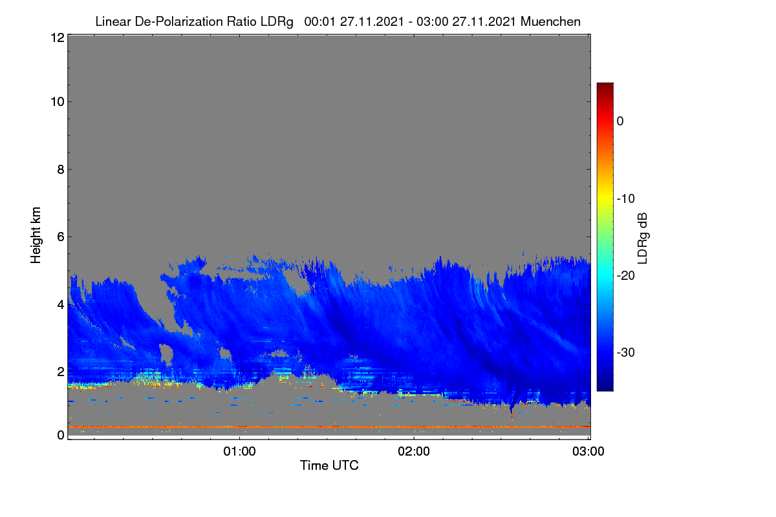Screen dimensions: 776x517
Task: Click the red-orange horizontal line near ground level
Action: (x=329, y=427)
